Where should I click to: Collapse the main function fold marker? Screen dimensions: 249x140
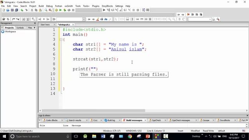point(61,40)
